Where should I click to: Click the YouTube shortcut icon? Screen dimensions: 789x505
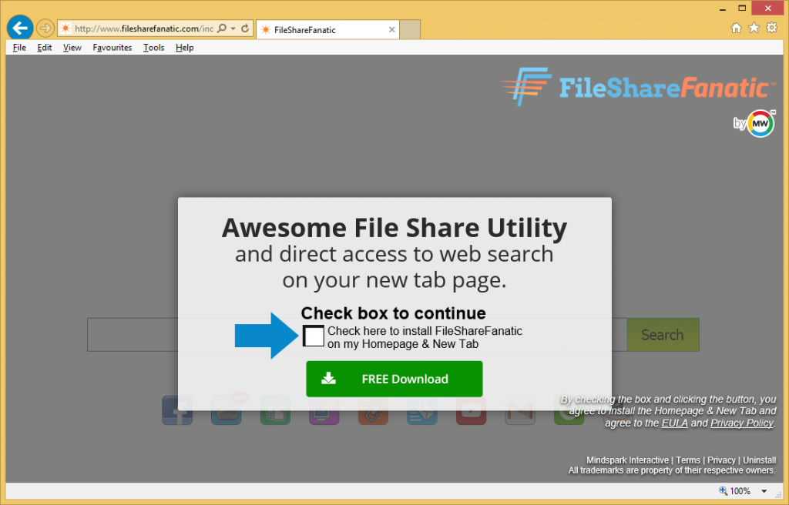[x=471, y=410]
